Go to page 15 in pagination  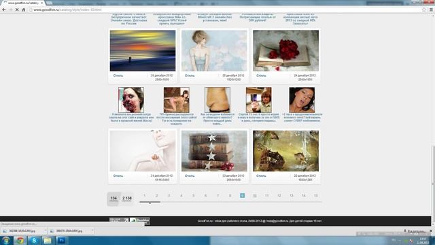tap(315, 195)
